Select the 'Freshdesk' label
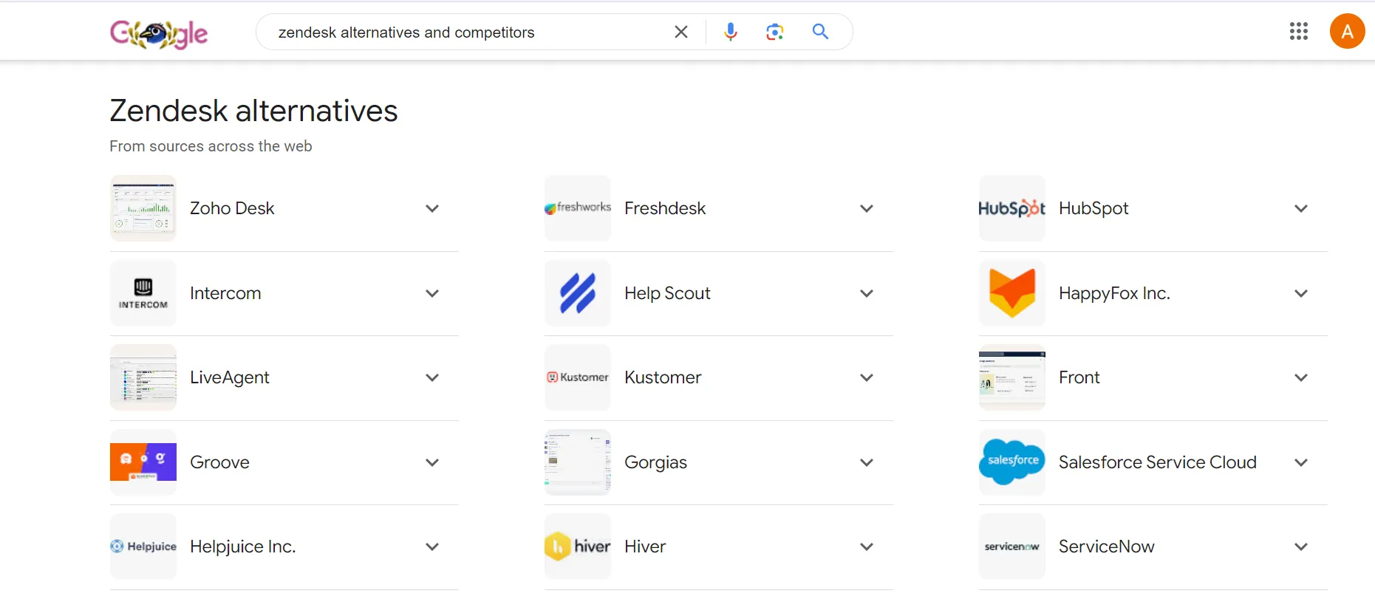Image resolution: width=1375 pixels, height=596 pixels. pos(665,208)
